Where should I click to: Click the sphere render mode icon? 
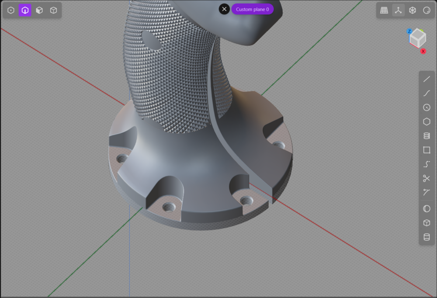[427, 10]
